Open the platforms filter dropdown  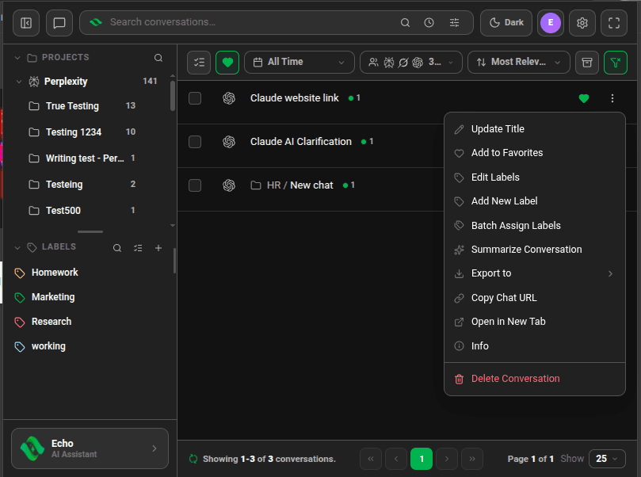coord(411,63)
